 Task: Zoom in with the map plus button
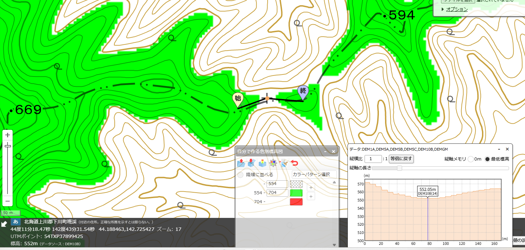[8, 135]
